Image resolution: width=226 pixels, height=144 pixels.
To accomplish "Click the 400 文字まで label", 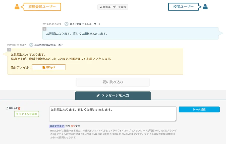I will tap(57, 126).
